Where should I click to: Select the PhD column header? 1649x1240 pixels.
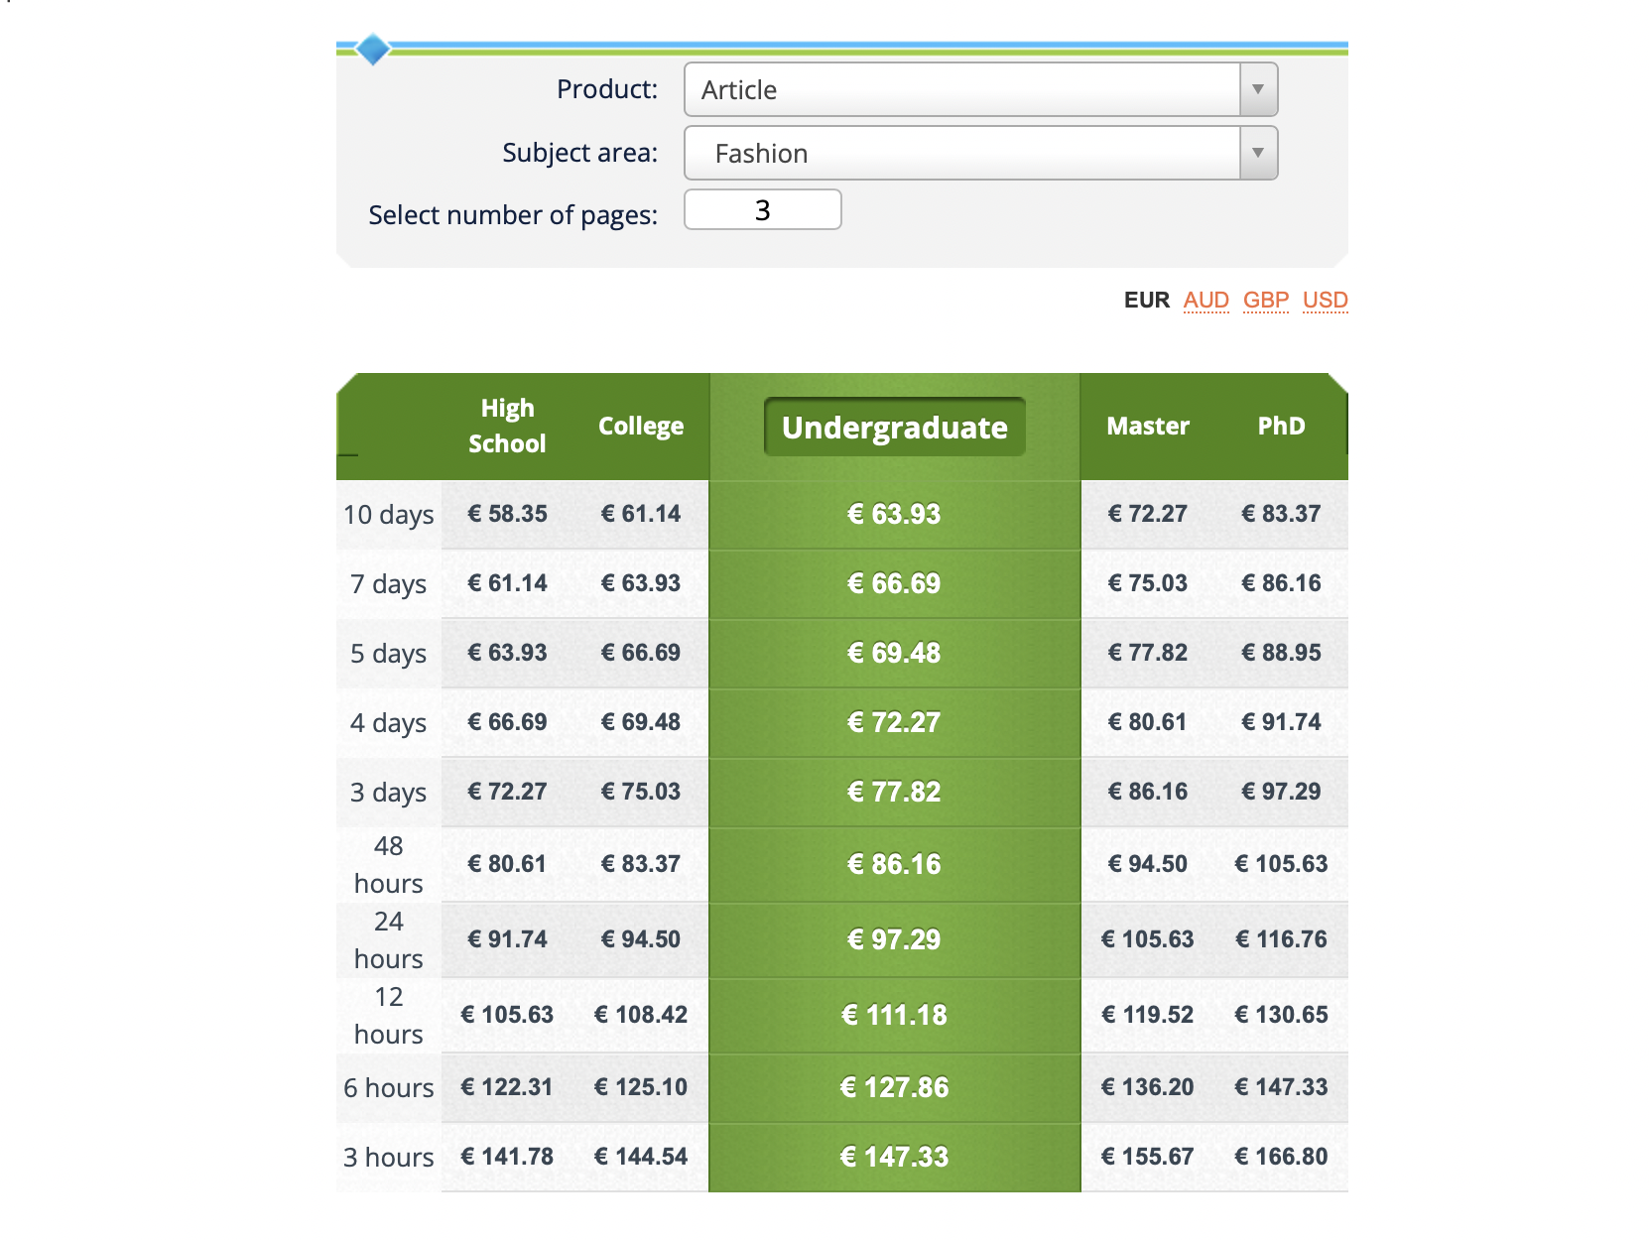pos(1281,426)
